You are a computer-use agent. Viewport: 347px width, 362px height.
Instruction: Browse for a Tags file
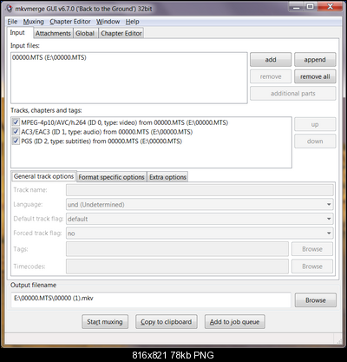tap(312, 249)
